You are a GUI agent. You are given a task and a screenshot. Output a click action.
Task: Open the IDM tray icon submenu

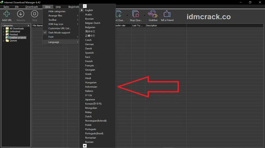tap(61, 24)
